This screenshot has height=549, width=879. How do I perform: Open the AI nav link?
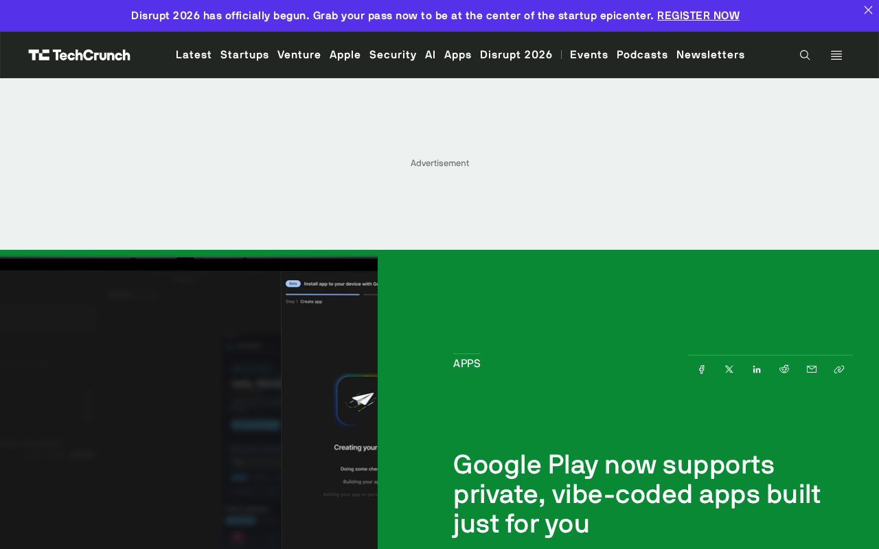coord(431,55)
